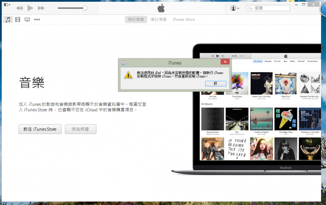Open the account user dropdown
The image size is (326, 205).
click(x=235, y=8)
